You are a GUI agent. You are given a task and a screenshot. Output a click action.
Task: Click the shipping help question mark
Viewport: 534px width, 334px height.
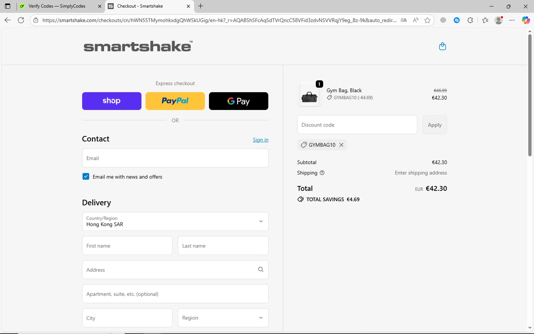[322, 173]
